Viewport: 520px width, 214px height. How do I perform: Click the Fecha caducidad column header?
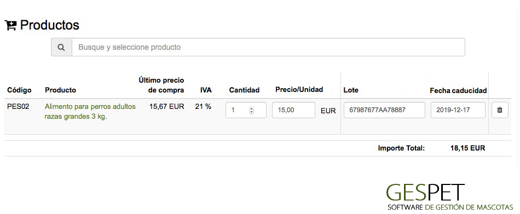coord(458,90)
